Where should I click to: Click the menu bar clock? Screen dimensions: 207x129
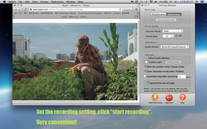(x=183, y=2)
